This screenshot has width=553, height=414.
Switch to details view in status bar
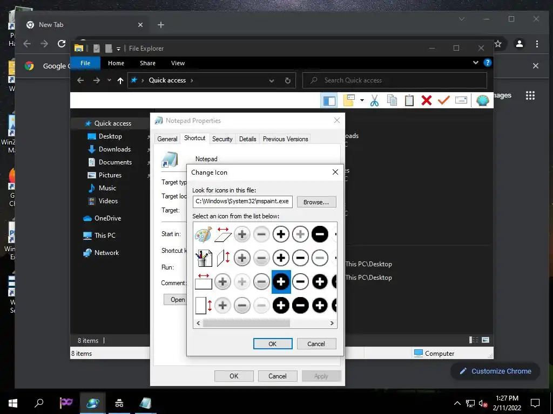[x=474, y=340]
